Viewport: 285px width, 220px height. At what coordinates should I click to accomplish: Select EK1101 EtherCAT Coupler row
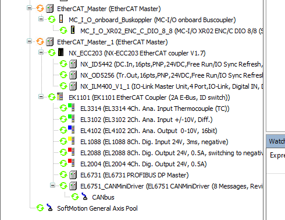[x=149, y=97]
